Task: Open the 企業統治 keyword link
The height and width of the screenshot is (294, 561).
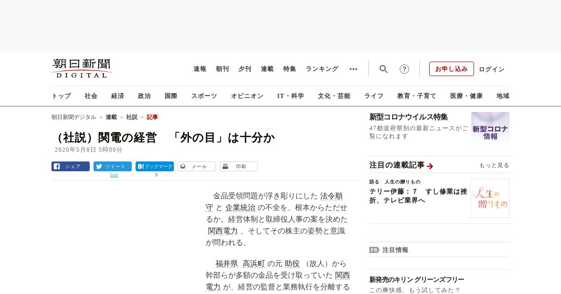Action: tap(240, 208)
